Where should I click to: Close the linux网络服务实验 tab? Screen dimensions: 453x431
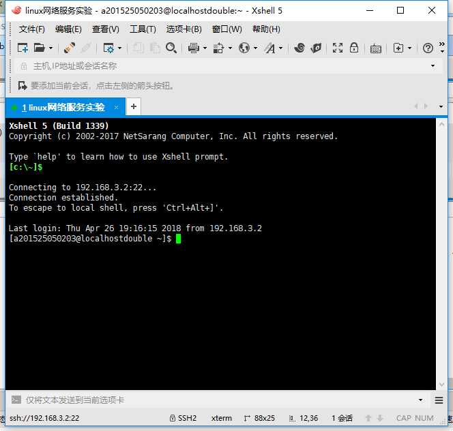pyautogui.click(x=116, y=108)
